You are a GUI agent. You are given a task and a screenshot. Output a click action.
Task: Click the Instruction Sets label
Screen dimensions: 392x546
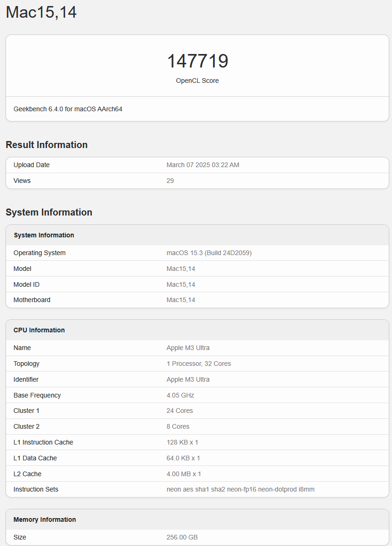(x=36, y=489)
